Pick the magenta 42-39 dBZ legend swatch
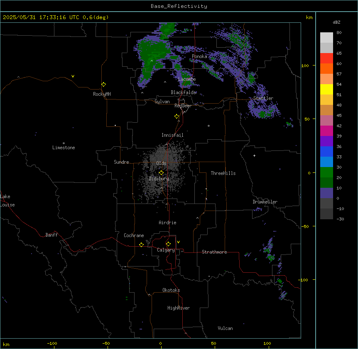The image size is (358, 349). [x=326, y=131]
